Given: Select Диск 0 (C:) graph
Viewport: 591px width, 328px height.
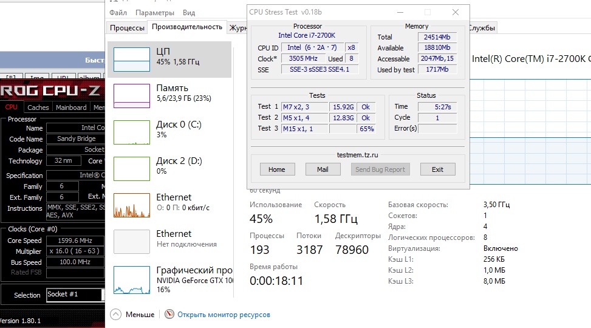Looking at the screenshot, I should pyautogui.click(x=132, y=132).
